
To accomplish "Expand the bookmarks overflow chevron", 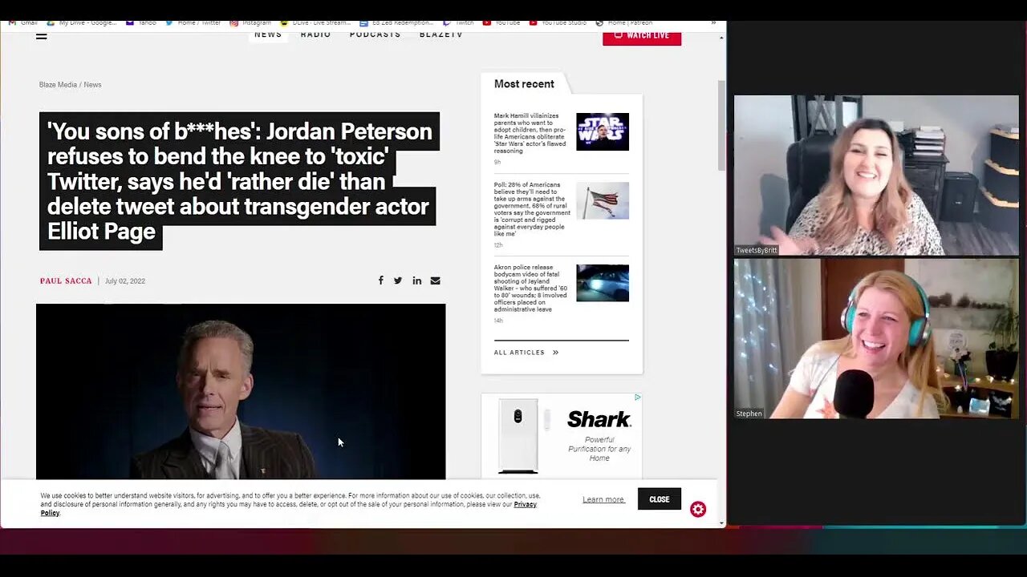I will click(713, 23).
